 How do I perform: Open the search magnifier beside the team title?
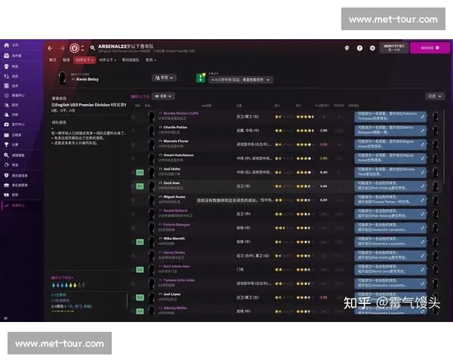pos(92,48)
